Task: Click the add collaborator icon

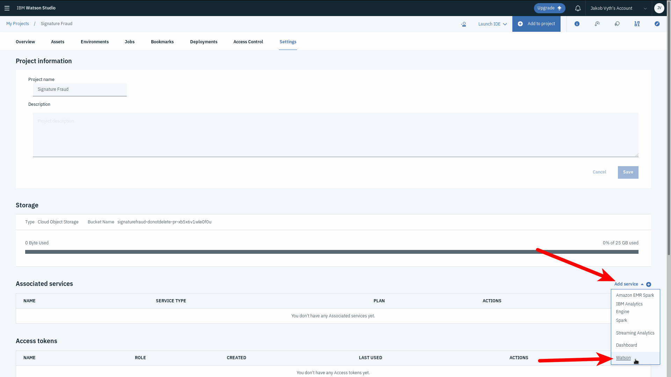Action: [x=463, y=24]
